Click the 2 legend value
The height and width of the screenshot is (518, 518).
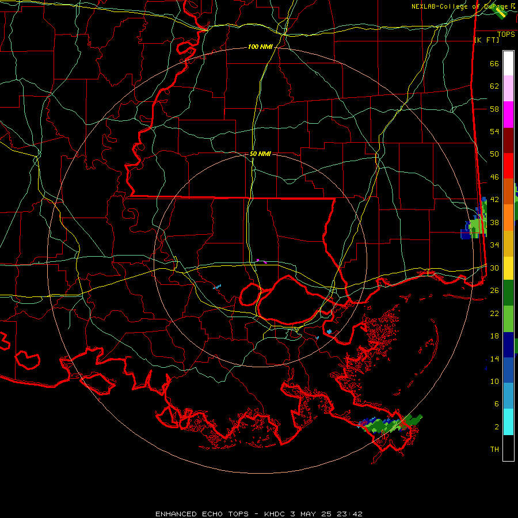click(497, 427)
